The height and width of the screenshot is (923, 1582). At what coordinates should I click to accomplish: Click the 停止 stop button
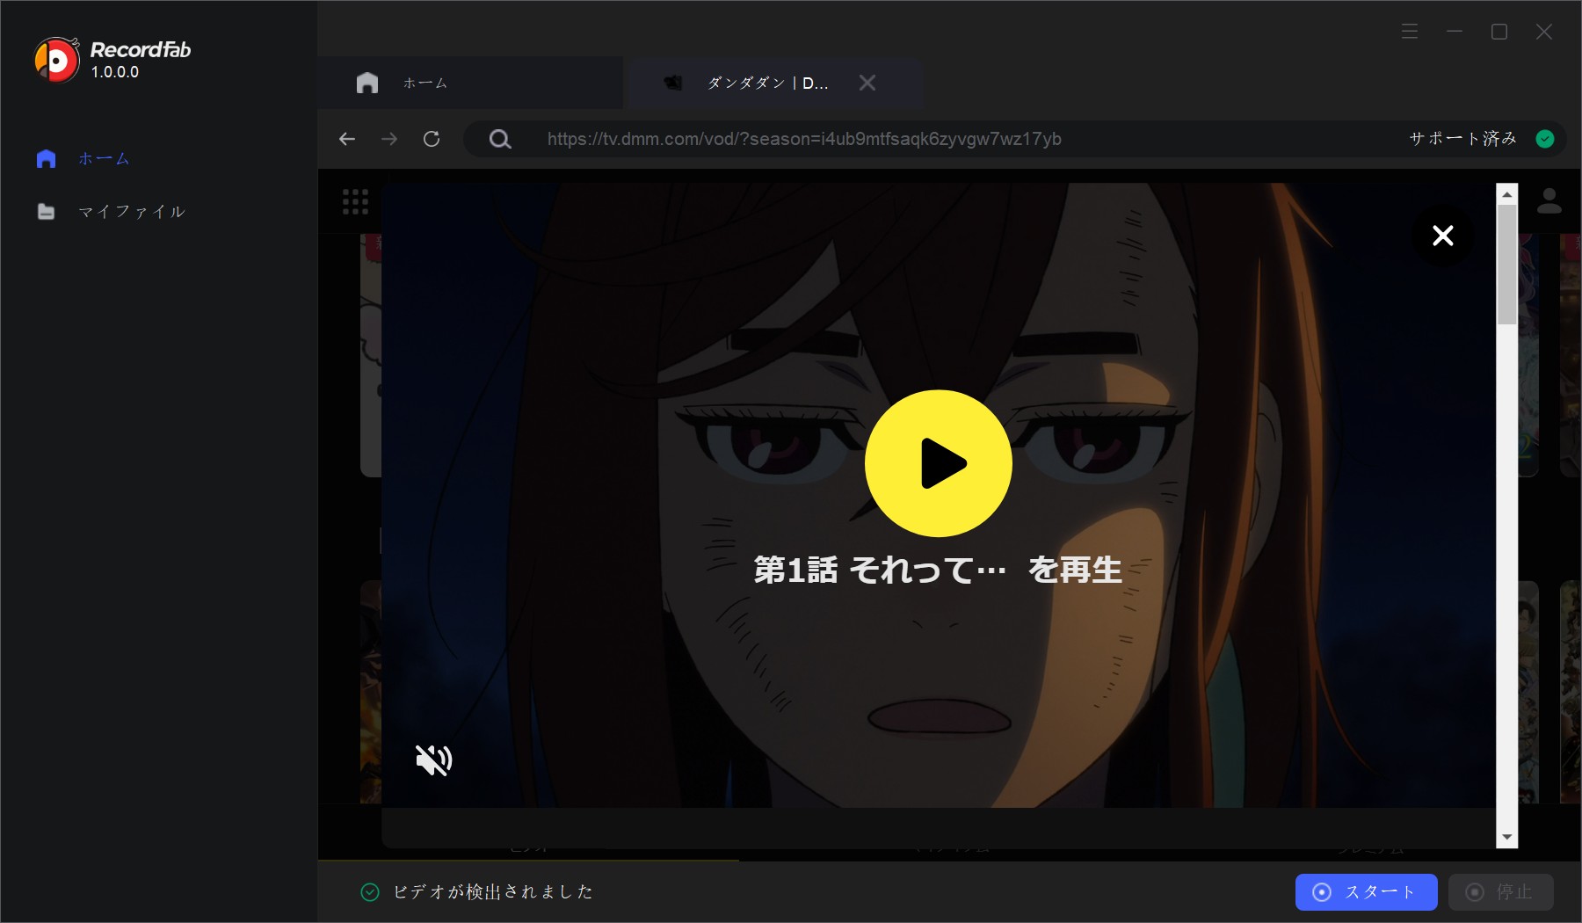point(1501,892)
